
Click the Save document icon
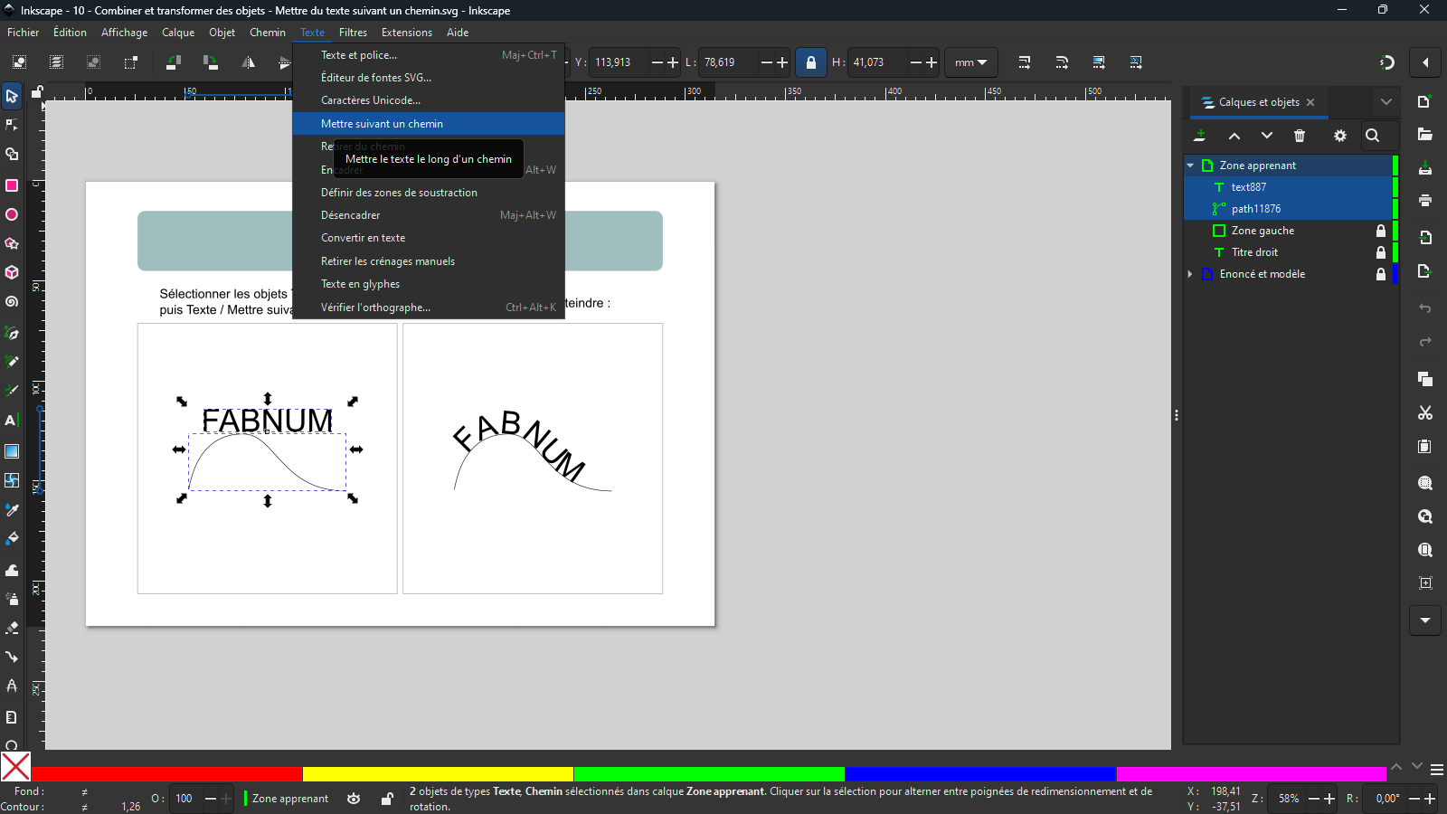point(1425,168)
